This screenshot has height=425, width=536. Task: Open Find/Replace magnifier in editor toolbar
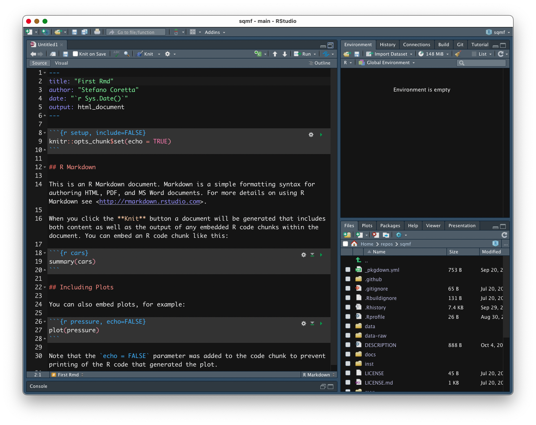point(127,54)
